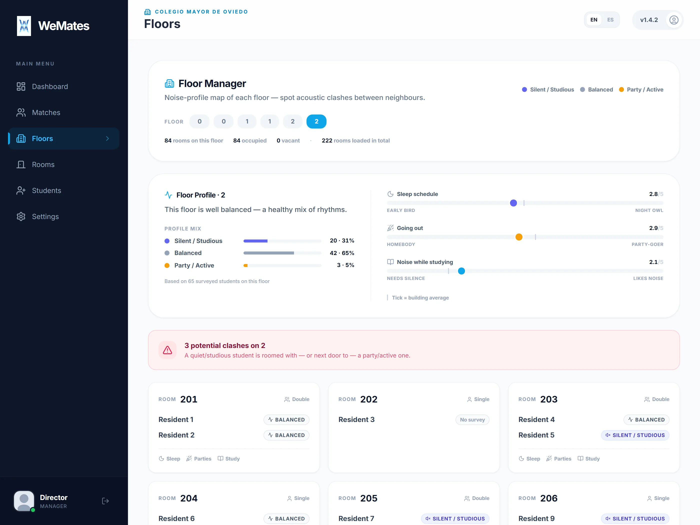700x525 pixels.
Task: Click the Sleep schedule moon icon
Action: (390, 194)
